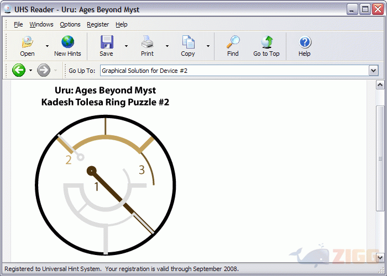Viewport: 387px width, 276px height.
Task: Click the Go Up To field text
Action: click(145, 71)
